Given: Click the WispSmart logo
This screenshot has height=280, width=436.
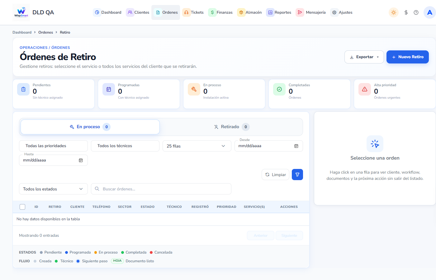Looking at the screenshot, I should [21, 12].
